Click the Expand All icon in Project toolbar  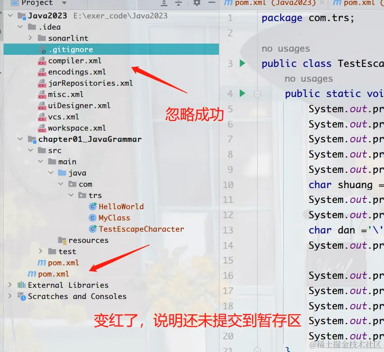164,4
